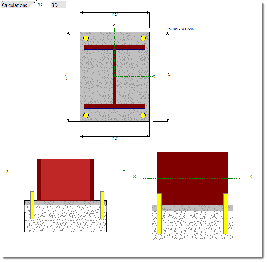This screenshot has width=267, height=262.
Task: Click the X axis label beside the plan view
Action: pyautogui.click(x=154, y=76)
